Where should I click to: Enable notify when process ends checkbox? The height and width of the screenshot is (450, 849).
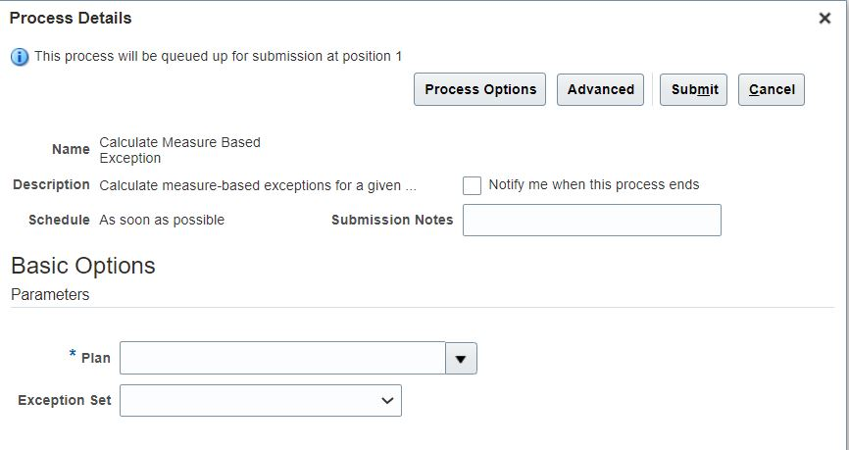pyautogui.click(x=473, y=185)
